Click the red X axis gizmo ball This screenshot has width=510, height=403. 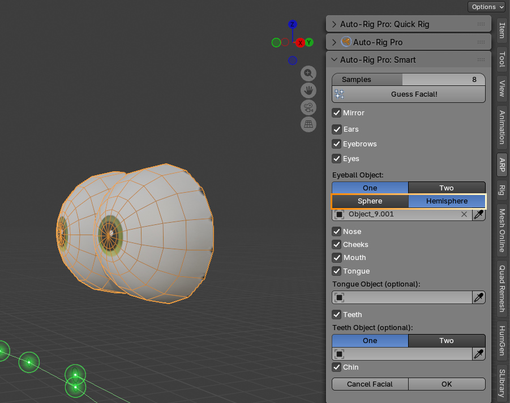[x=300, y=42]
